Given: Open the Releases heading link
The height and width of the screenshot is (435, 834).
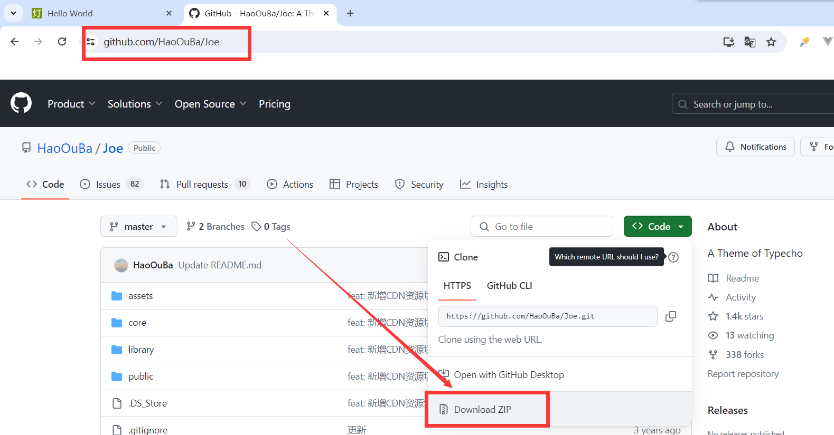Looking at the screenshot, I should coord(728,410).
